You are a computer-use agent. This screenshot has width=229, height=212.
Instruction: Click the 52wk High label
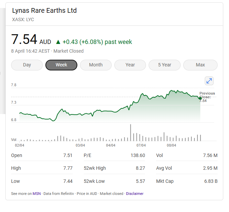pyautogui.click(x=94, y=168)
